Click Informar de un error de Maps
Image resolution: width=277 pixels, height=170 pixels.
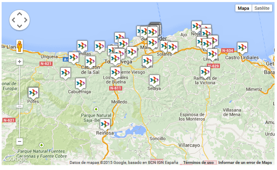click(x=245, y=162)
